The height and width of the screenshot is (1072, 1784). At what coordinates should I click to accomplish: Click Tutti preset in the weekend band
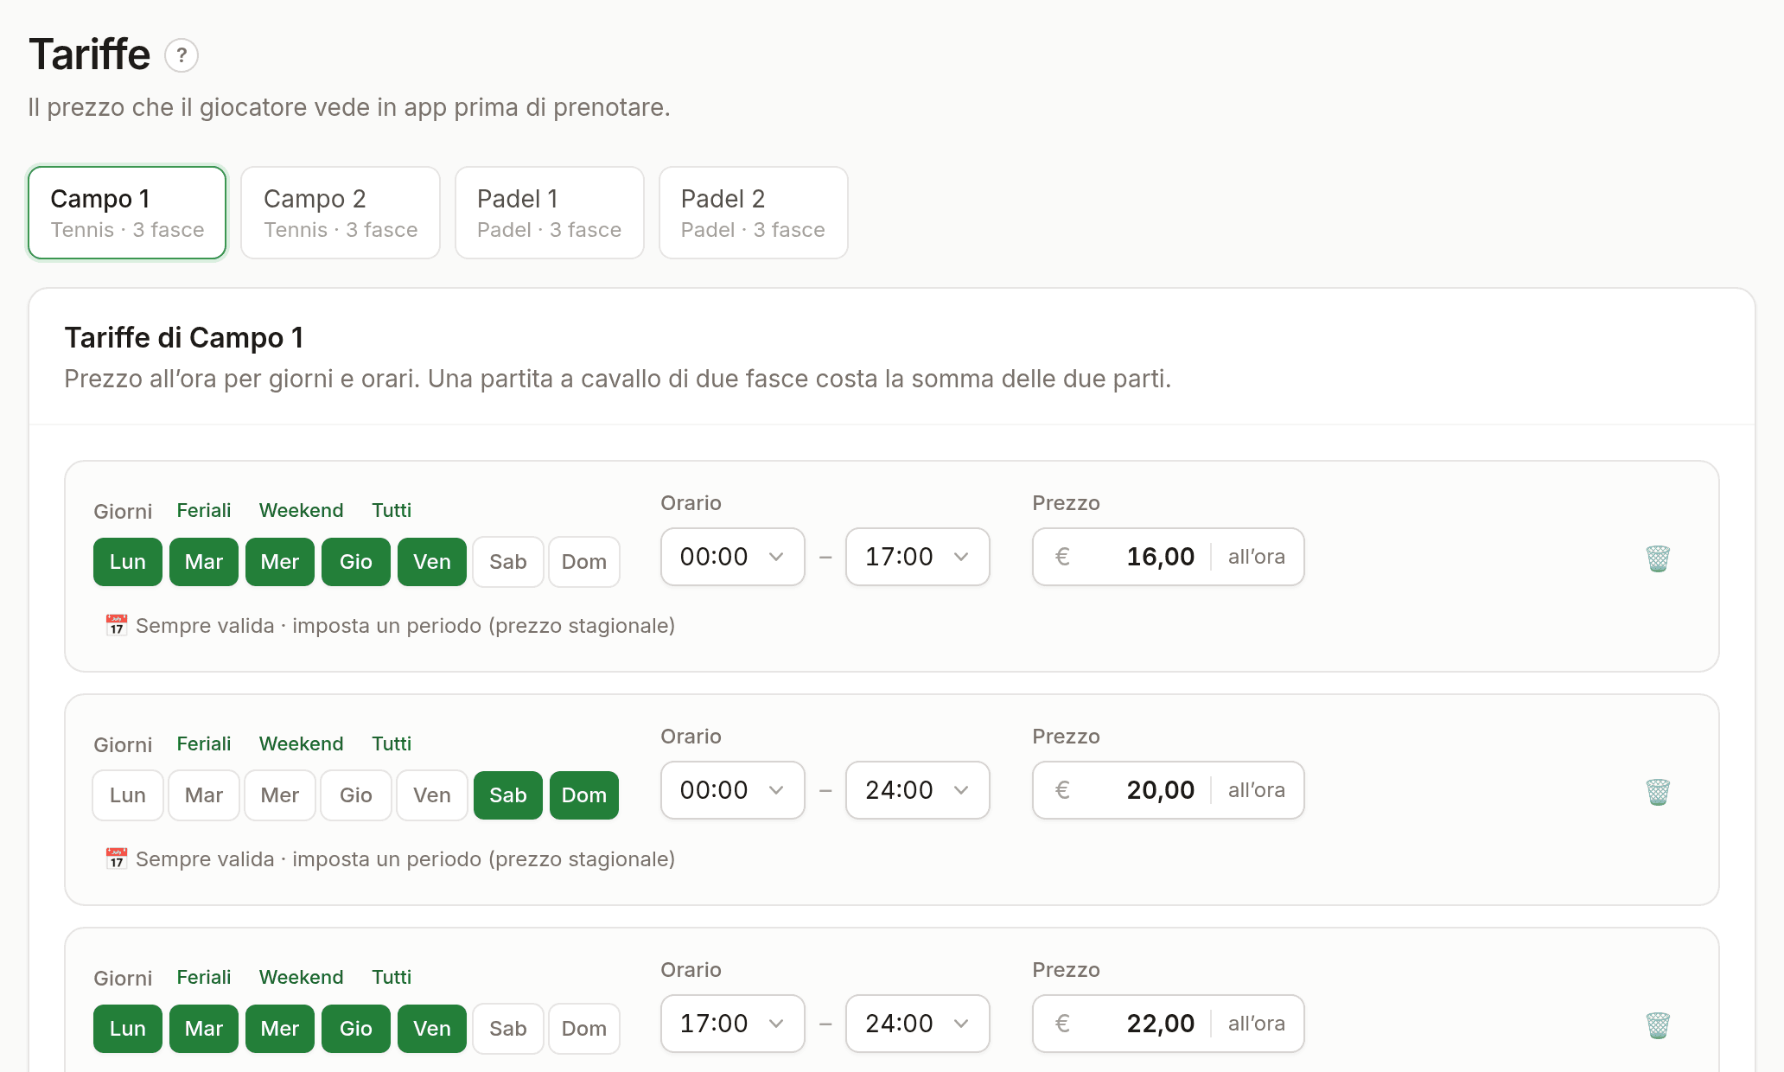click(392, 743)
